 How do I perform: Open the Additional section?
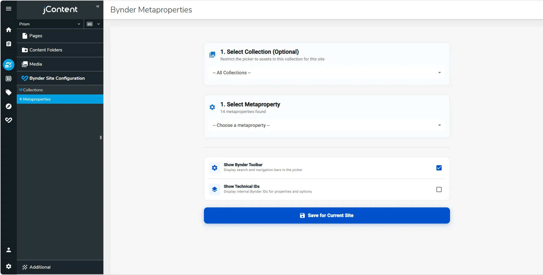coord(60,267)
